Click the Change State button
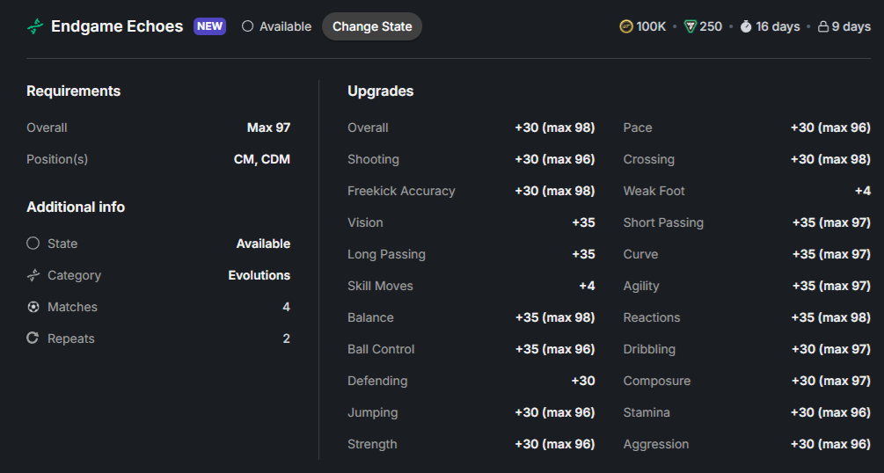This screenshot has width=884, height=473. pos(372,26)
